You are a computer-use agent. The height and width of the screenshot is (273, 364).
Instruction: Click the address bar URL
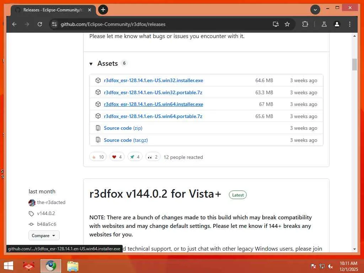pyautogui.click(x=113, y=24)
